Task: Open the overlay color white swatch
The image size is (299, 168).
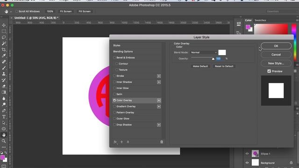Action: pyautogui.click(x=222, y=52)
